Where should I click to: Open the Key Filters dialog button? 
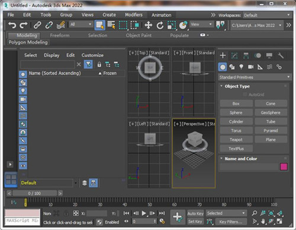point(231,222)
